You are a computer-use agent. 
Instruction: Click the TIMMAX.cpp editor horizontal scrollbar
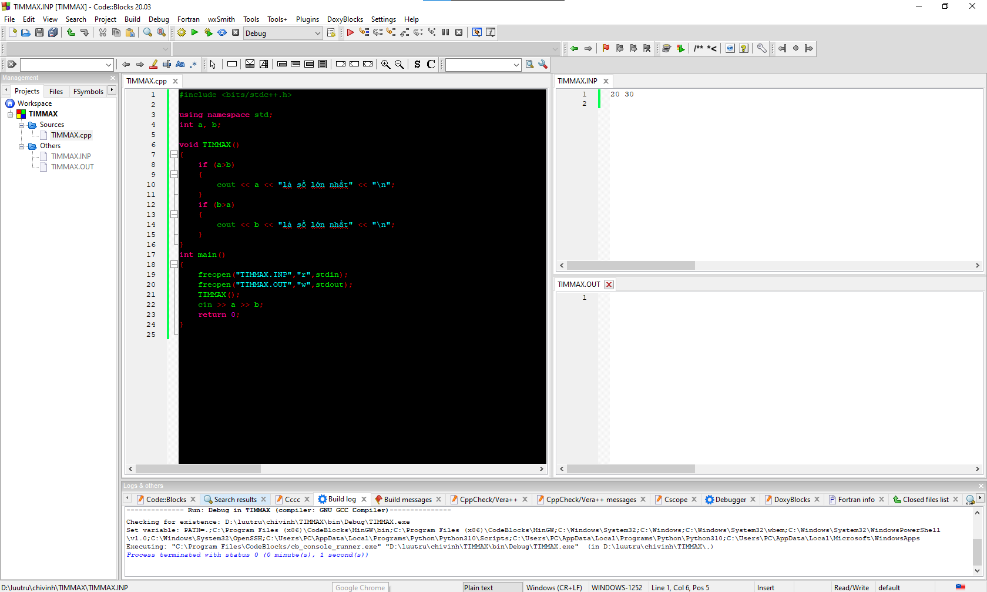tap(337, 469)
